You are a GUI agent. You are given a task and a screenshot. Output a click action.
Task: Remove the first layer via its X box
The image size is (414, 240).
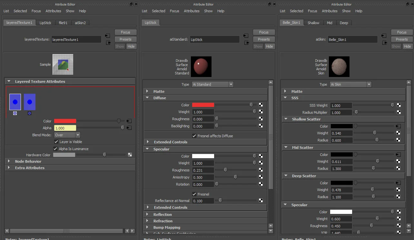click(x=15, y=113)
